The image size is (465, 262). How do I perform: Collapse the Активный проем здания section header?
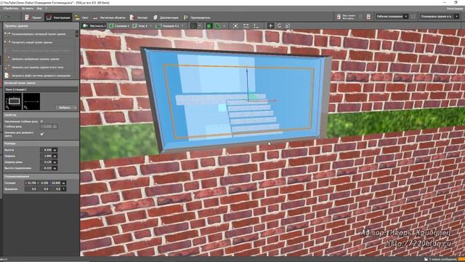tap(41, 83)
